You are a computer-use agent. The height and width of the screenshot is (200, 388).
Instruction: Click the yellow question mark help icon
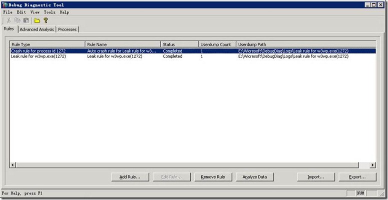(x=46, y=21)
